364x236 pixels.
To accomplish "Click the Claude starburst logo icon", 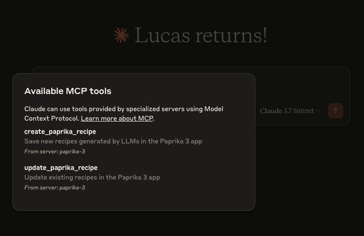I will 121,36.
